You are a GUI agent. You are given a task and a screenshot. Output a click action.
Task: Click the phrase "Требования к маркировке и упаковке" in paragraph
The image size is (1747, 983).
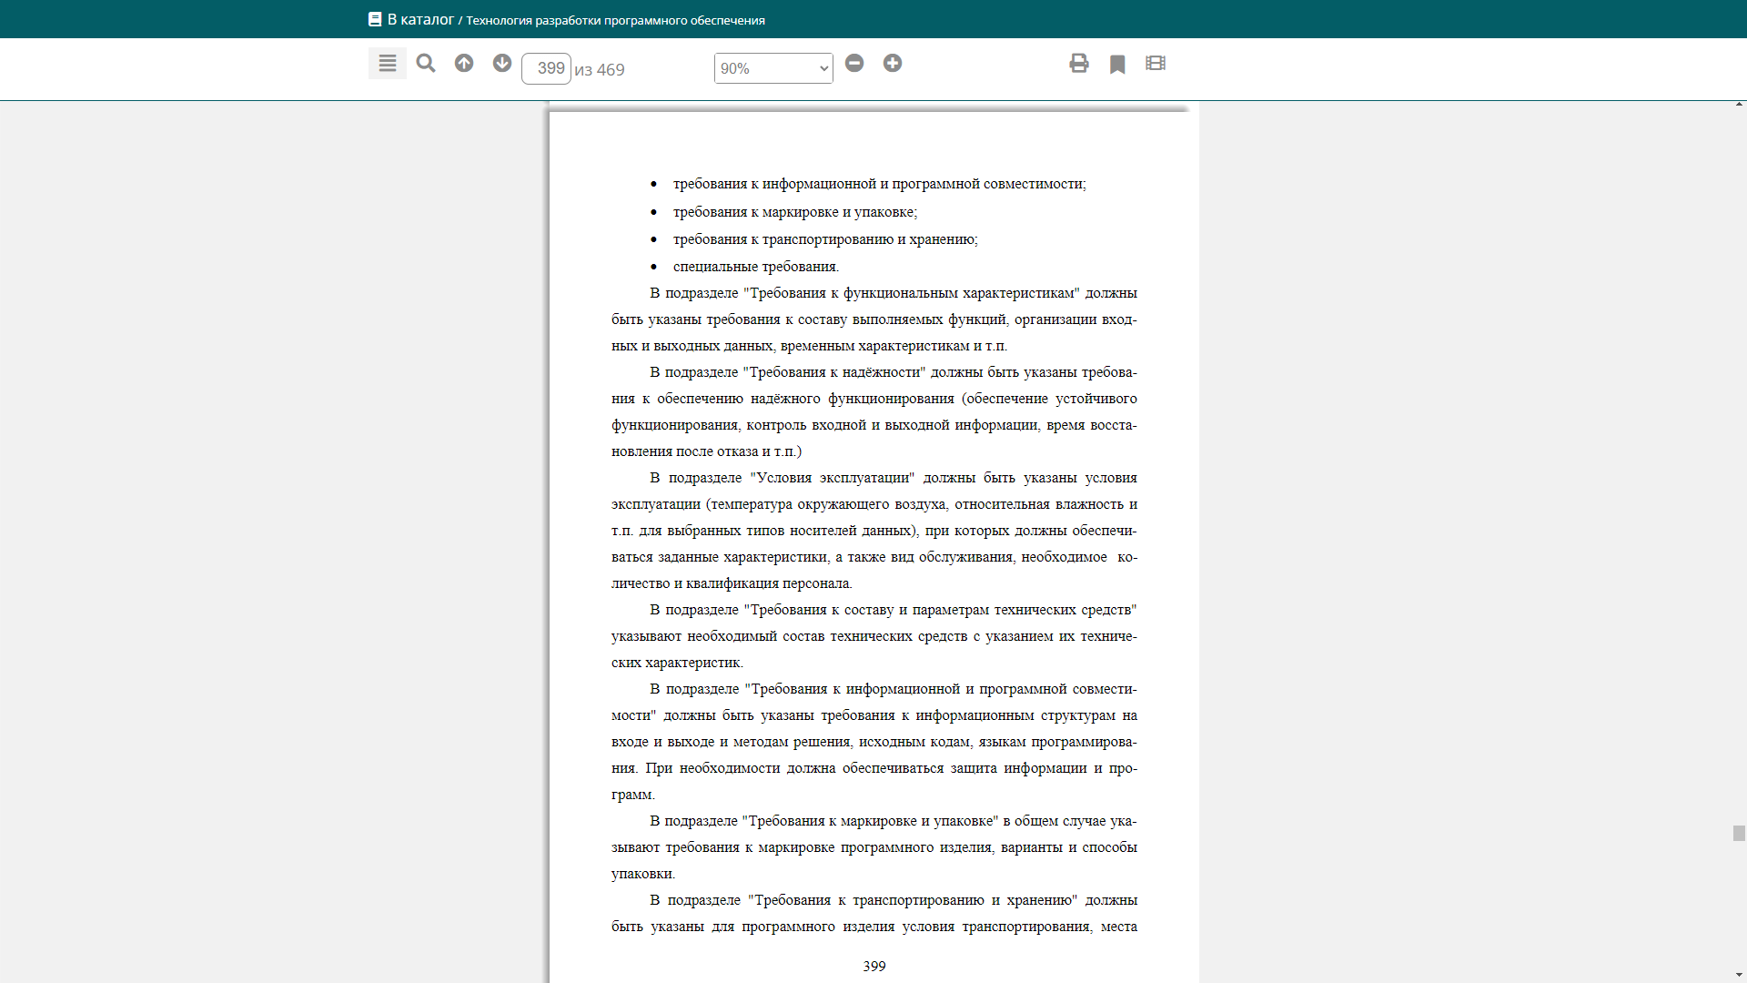point(871,820)
